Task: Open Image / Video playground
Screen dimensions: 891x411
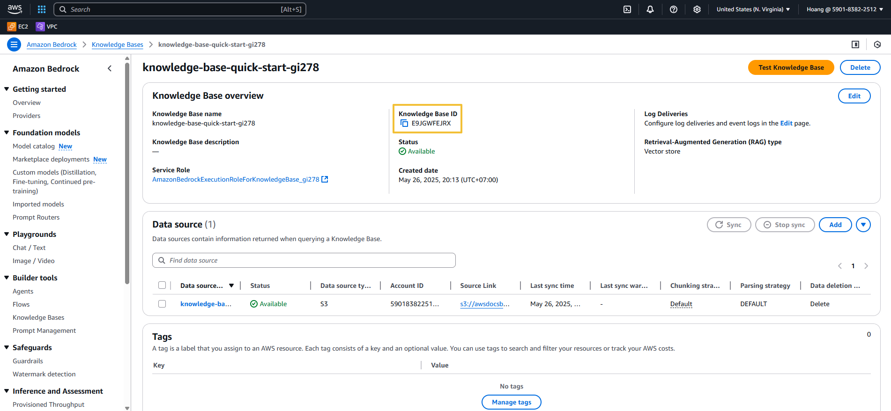Action: click(x=34, y=261)
